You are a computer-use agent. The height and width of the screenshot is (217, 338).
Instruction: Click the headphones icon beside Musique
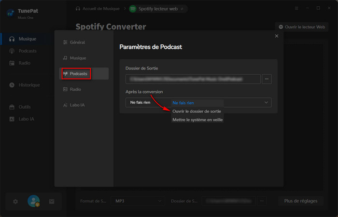(12, 39)
